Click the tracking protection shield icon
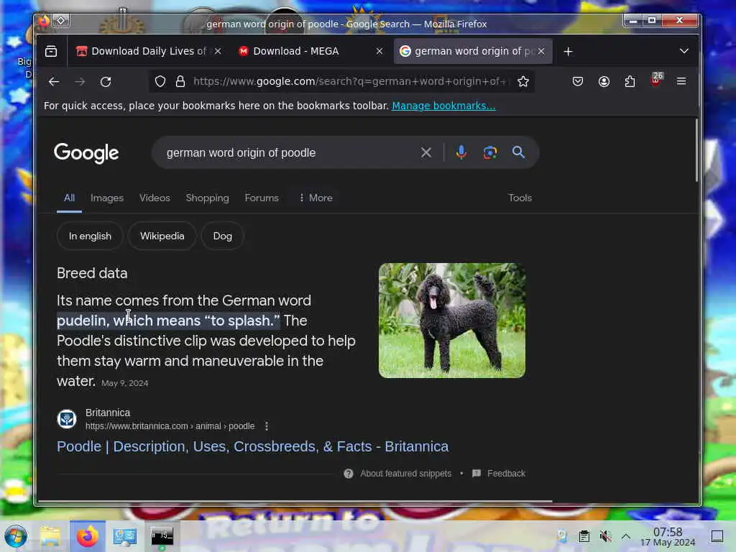736x552 pixels. (160, 82)
